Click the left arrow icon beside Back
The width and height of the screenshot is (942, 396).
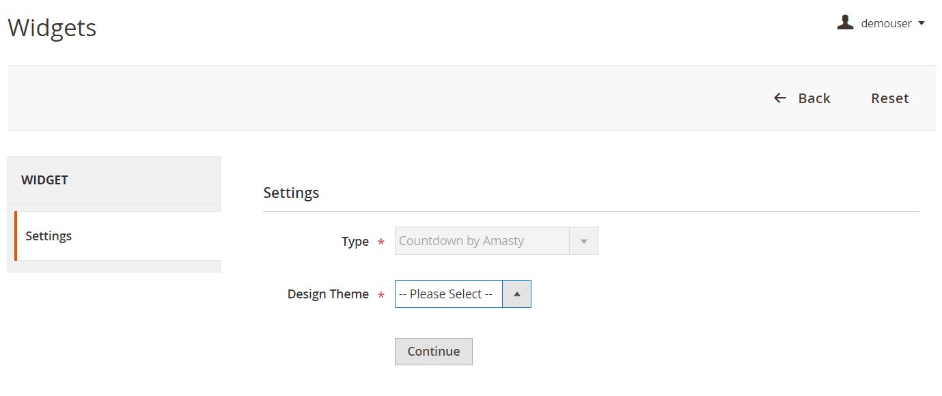[x=779, y=98]
